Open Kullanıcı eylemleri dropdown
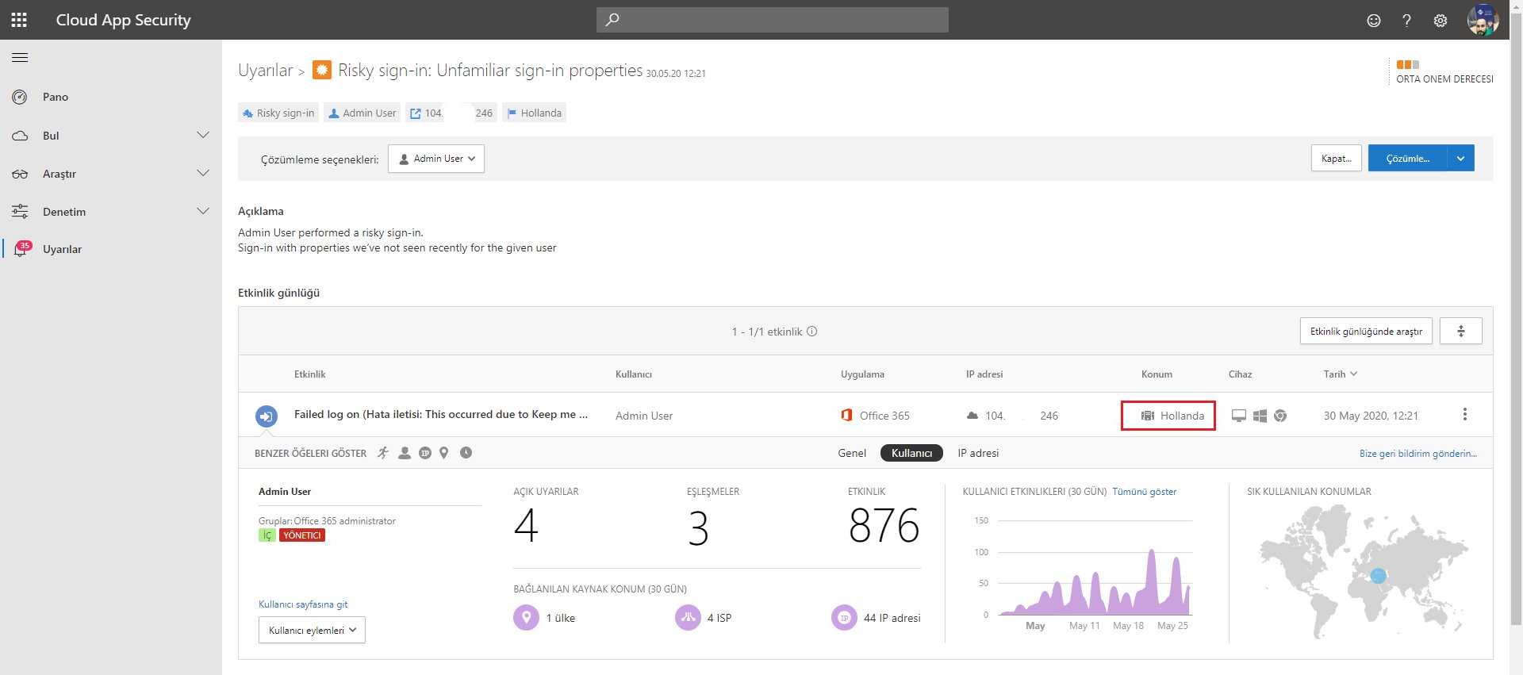Image resolution: width=1523 pixels, height=675 pixels. tap(312, 630)
